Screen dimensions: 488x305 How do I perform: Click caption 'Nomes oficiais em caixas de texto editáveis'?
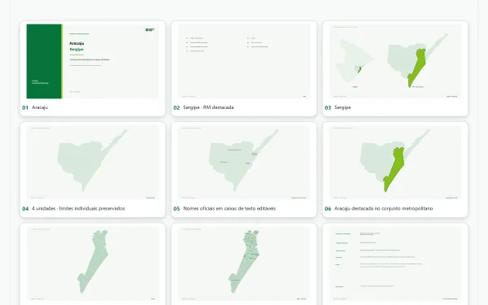pos(229,208)
